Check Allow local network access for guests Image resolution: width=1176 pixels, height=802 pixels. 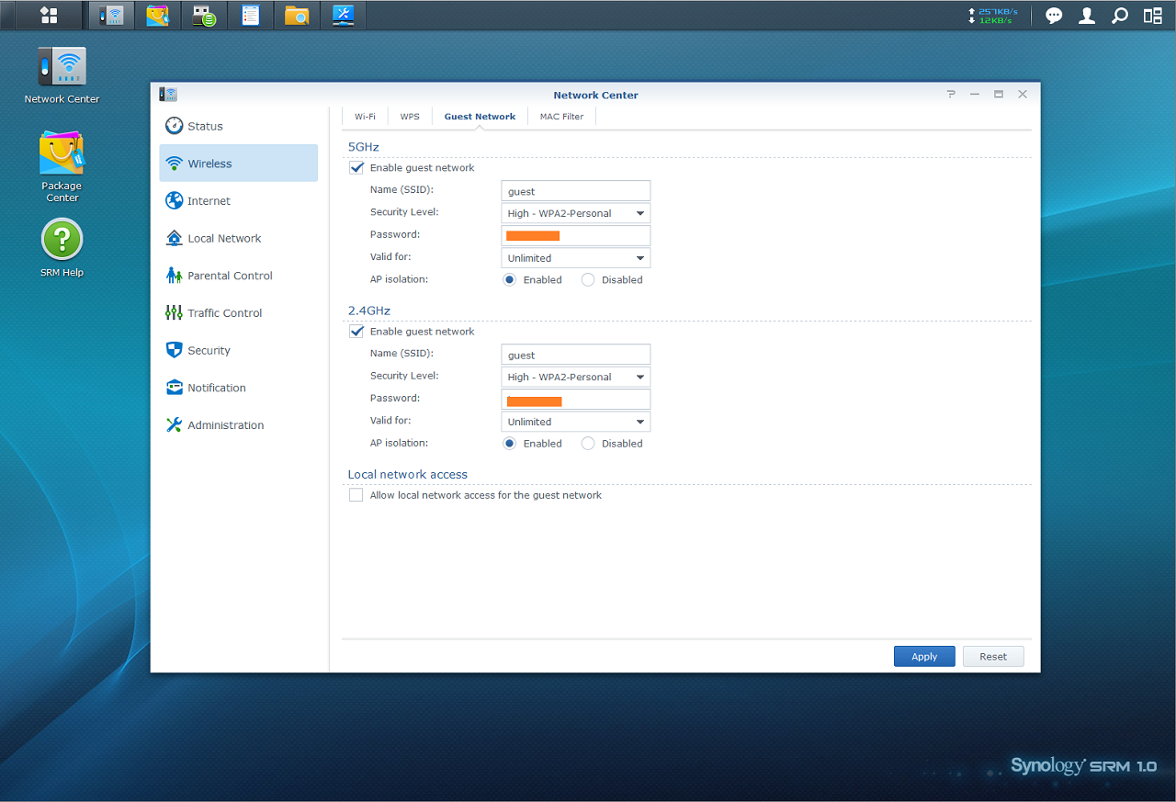(x=356, y=495)
